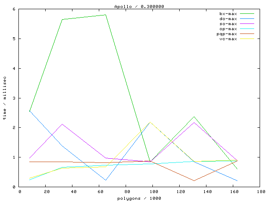Click the op-max legend label

click(228, 29)
